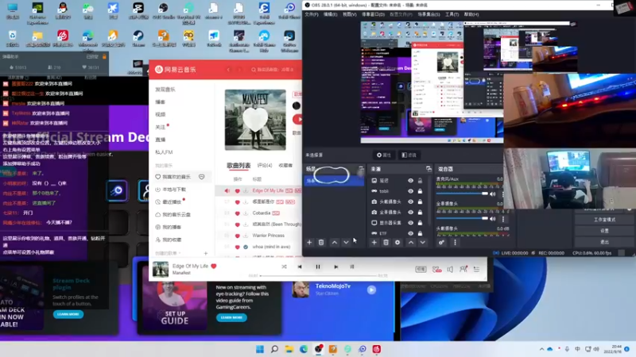Screen dimensions: 636x357
Task: Open OBS sources panel dock menu
Action: pyautogui.click(x=429, y=169)
